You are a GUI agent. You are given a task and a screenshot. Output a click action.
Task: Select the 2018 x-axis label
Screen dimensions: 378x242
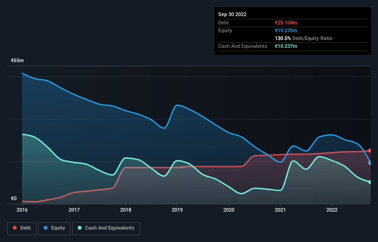coord(126,210)
